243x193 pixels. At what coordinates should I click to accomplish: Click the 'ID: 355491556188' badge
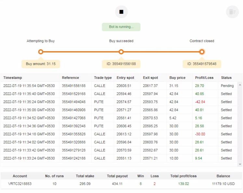[x=121, y=64]
